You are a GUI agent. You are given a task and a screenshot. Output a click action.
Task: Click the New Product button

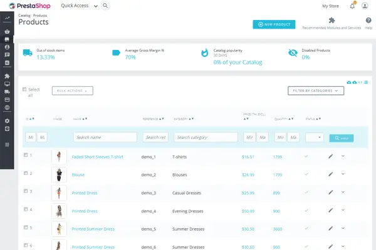pyautogui.click(x=274, y=24)
